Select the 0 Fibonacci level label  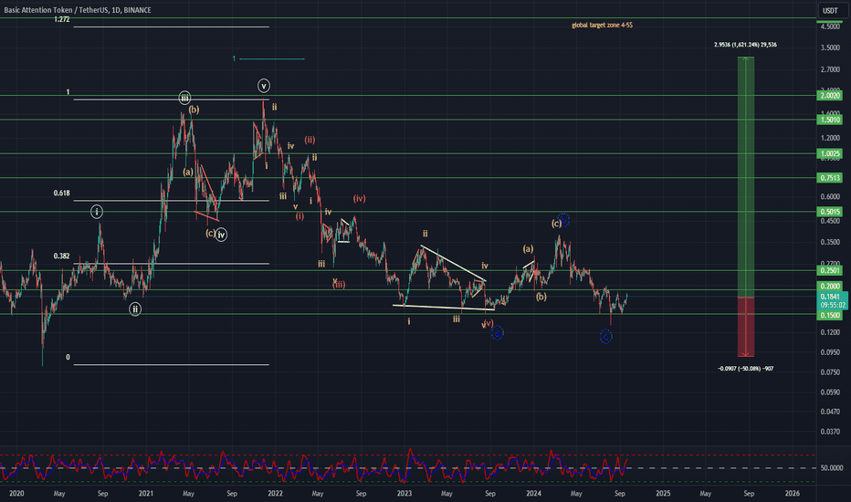point(68,357)
